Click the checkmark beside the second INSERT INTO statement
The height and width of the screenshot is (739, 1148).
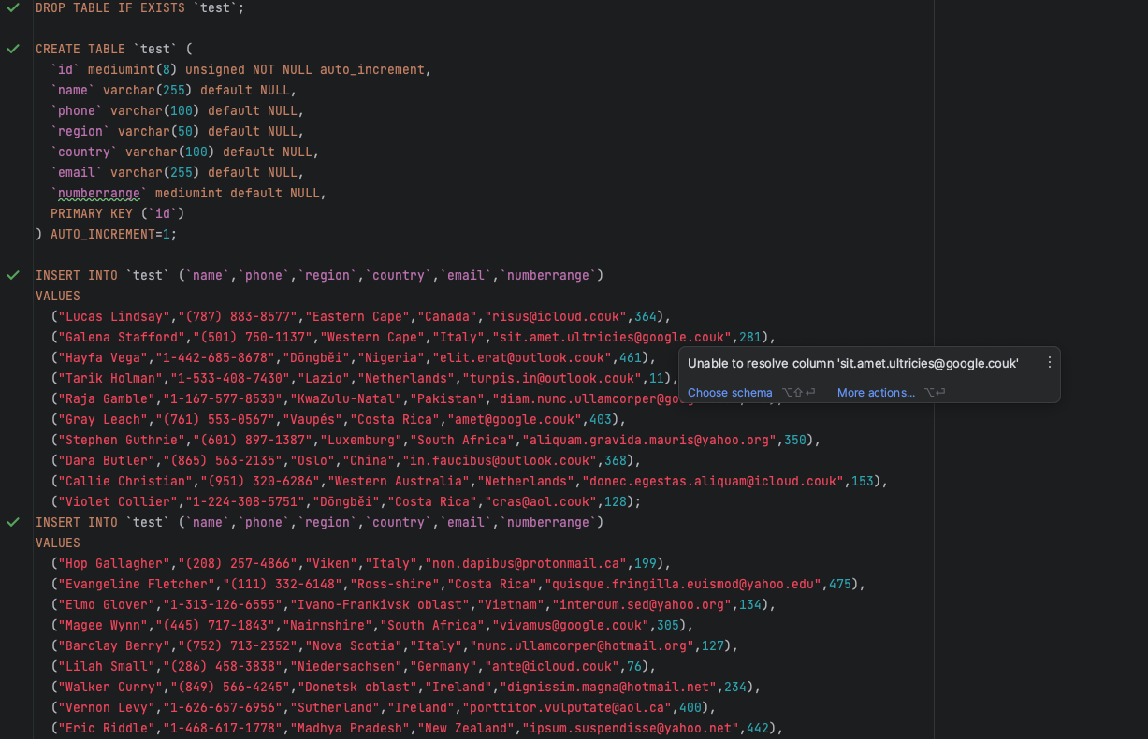[13, 522]
